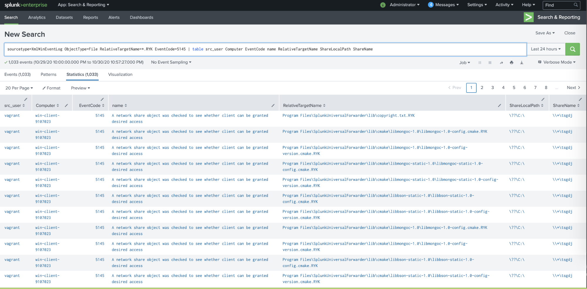Viewport: 587px width, 289px height.
Task: Edit formatting of the RelativeTargetName column
Action: [499, 106]
